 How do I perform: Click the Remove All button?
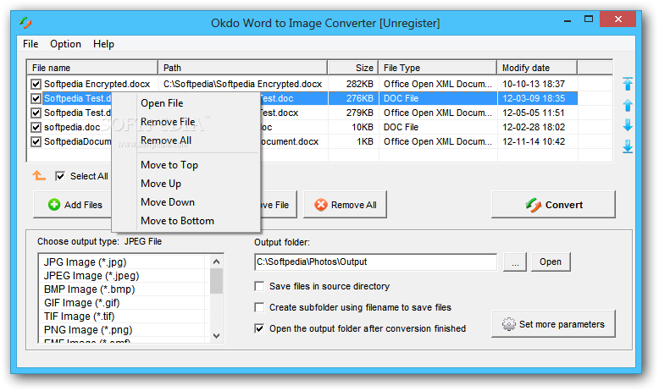click(x=345, y=205)
